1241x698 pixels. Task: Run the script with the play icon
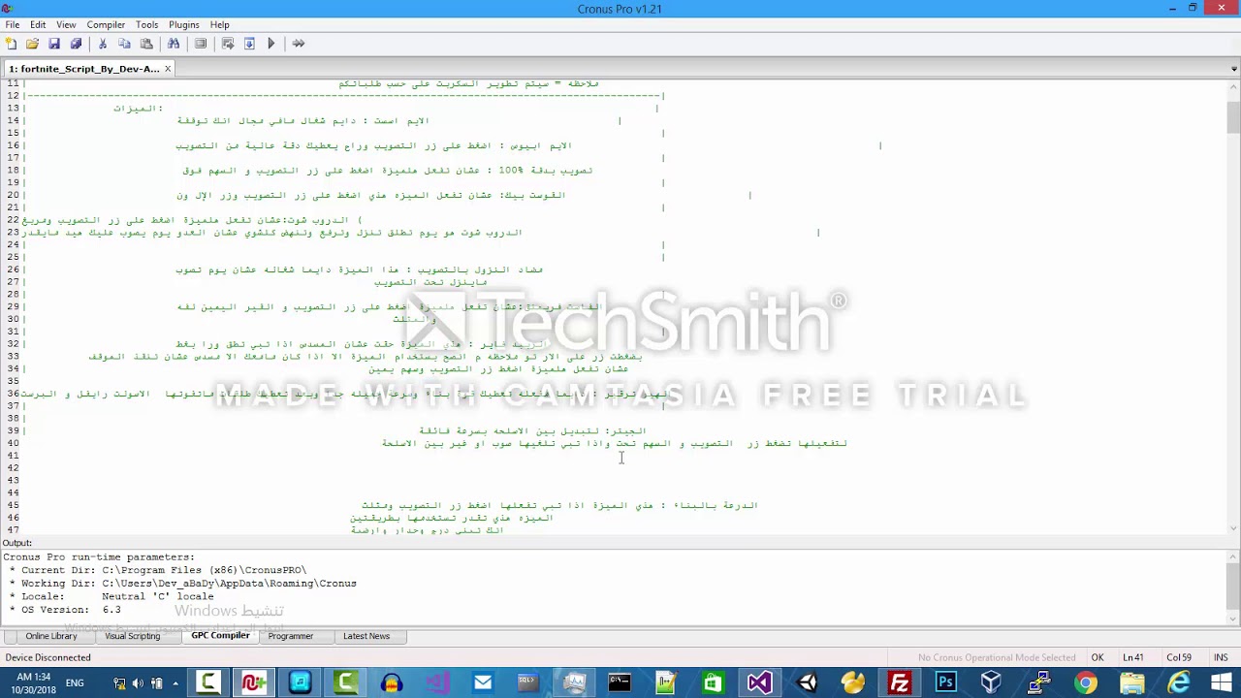pyautogui.click(x=271, y=44)
